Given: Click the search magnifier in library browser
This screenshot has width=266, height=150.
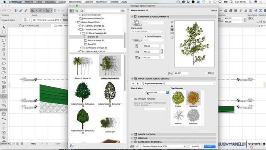Looking at the screenshot, I should [82, 11].
